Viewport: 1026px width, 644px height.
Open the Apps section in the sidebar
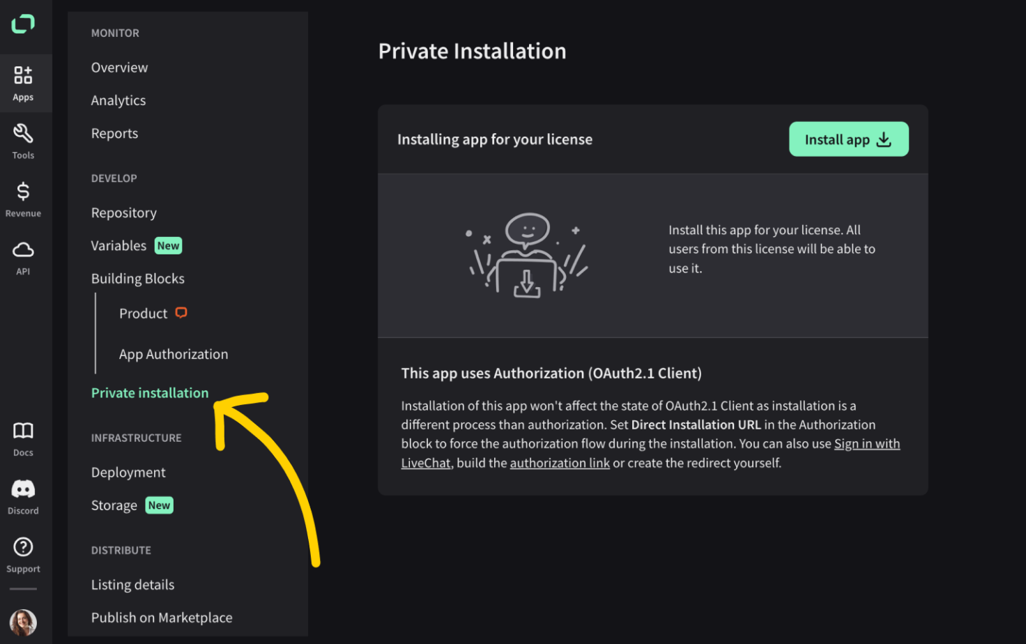coord(23,83)
